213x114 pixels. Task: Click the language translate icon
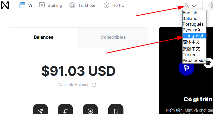click(x=186, y=6)
